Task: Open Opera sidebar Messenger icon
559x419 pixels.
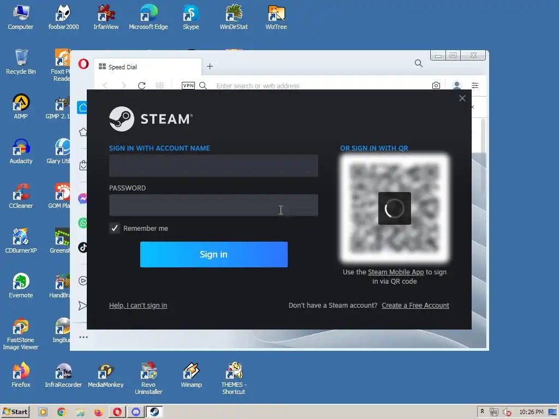Action: tap(83, 199)
